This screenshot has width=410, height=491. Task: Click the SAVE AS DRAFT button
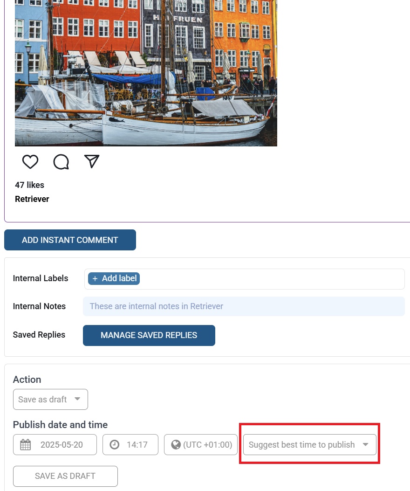[65, 476]
